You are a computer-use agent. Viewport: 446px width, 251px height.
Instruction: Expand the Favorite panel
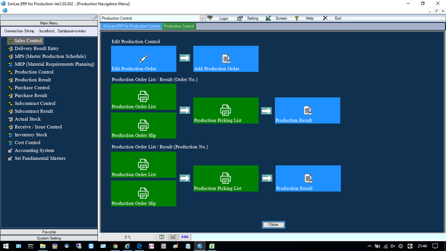(x=49, y=232)
